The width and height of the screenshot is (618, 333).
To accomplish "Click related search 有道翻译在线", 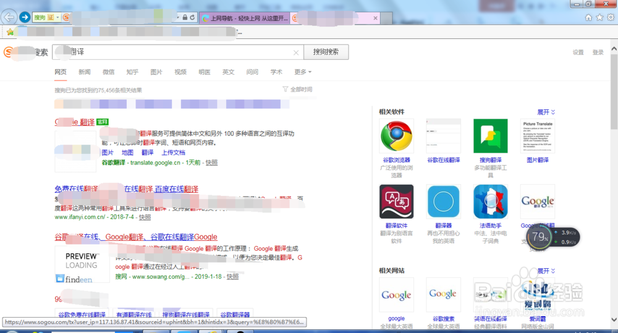I will [x=134, y=314].
